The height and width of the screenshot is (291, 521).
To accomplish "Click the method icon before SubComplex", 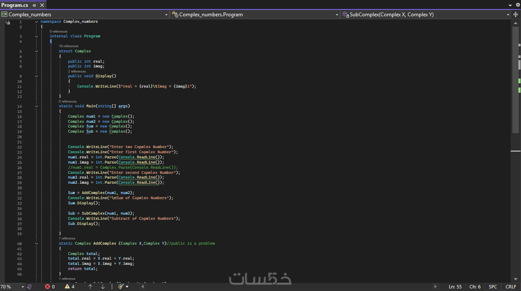I will point(346,15).
